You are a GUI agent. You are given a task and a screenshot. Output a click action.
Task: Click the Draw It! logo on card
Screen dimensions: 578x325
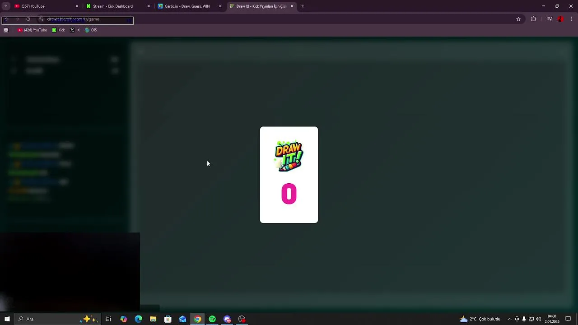pos(289,156)
